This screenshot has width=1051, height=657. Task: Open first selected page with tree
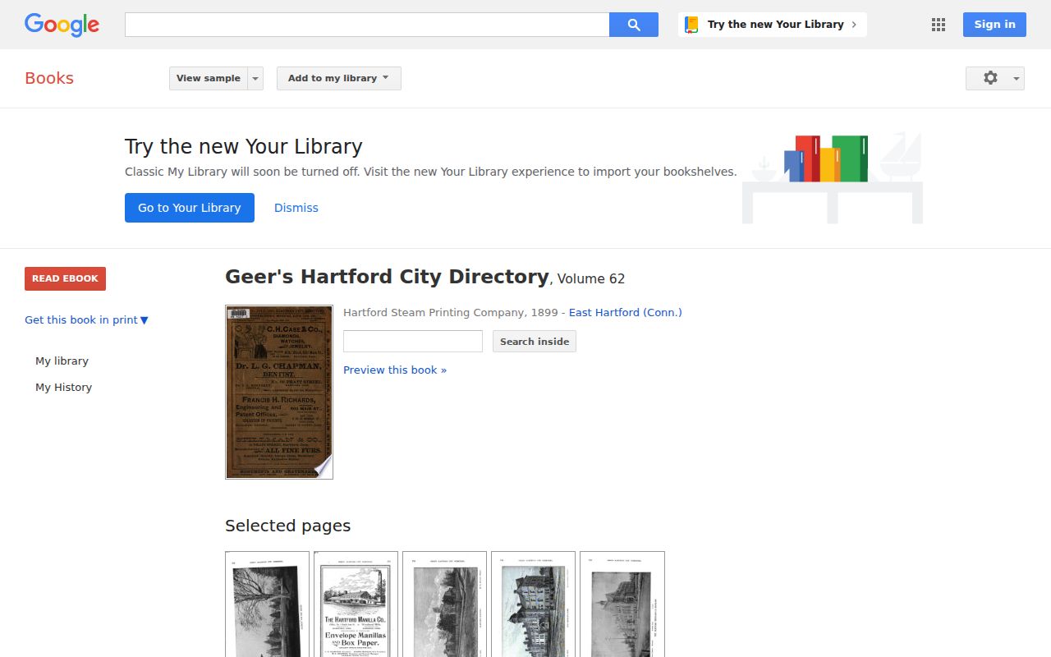267,604
